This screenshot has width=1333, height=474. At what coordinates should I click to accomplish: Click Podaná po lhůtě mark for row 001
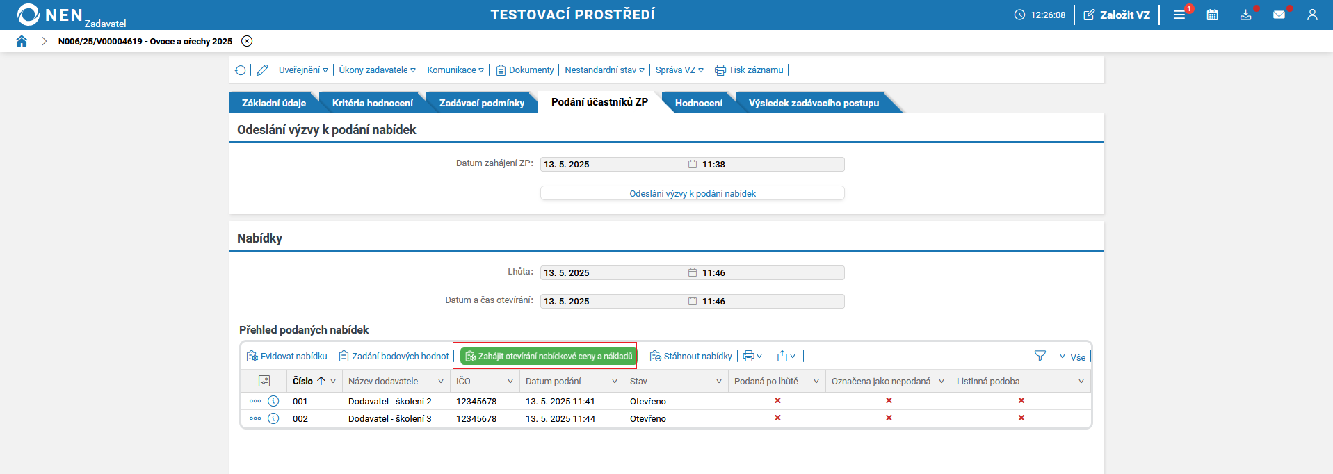pos(777,400)
